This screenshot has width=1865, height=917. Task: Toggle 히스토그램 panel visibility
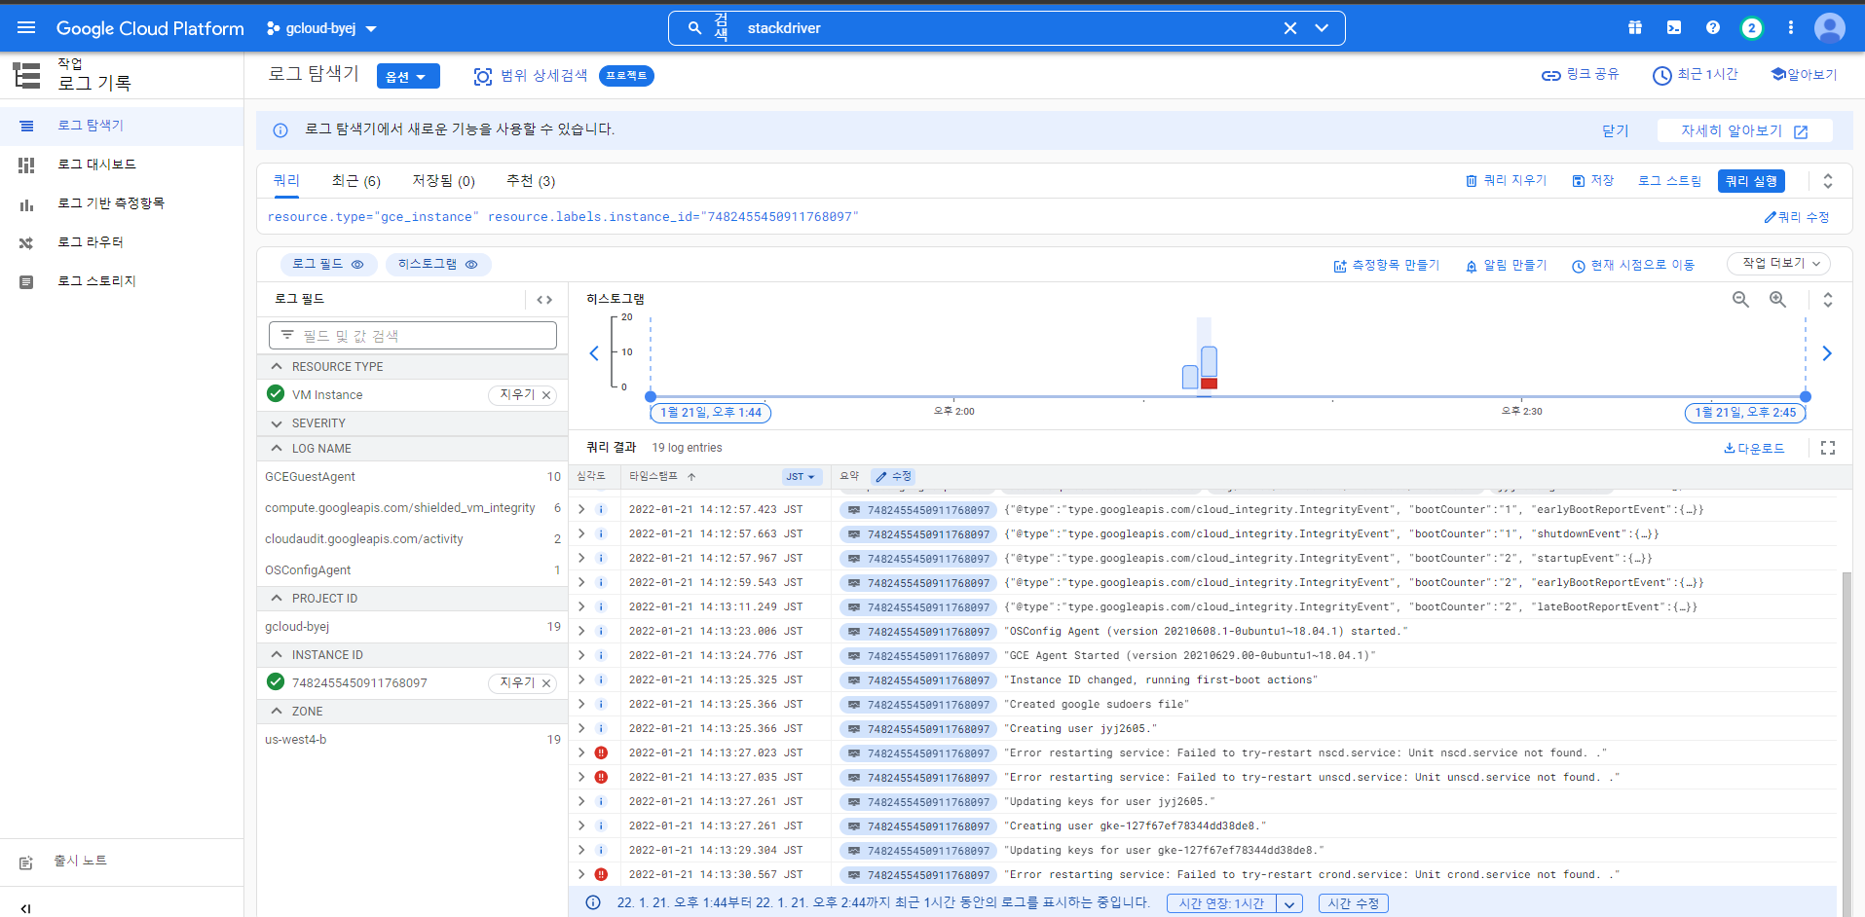(x=438, y=264)
